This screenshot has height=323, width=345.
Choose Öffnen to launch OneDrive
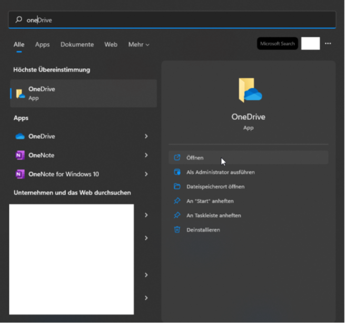point(195,158)
